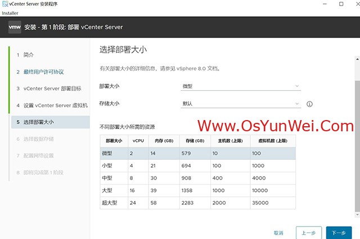Select step 6 选择数据存储

35,139
